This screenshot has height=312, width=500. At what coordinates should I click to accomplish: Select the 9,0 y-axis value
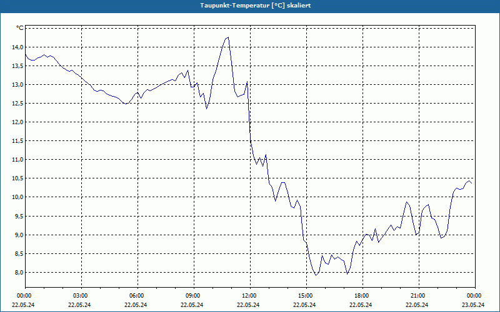tap(19, 235)
